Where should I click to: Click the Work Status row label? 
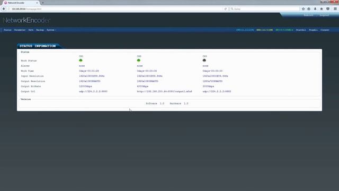29,60
